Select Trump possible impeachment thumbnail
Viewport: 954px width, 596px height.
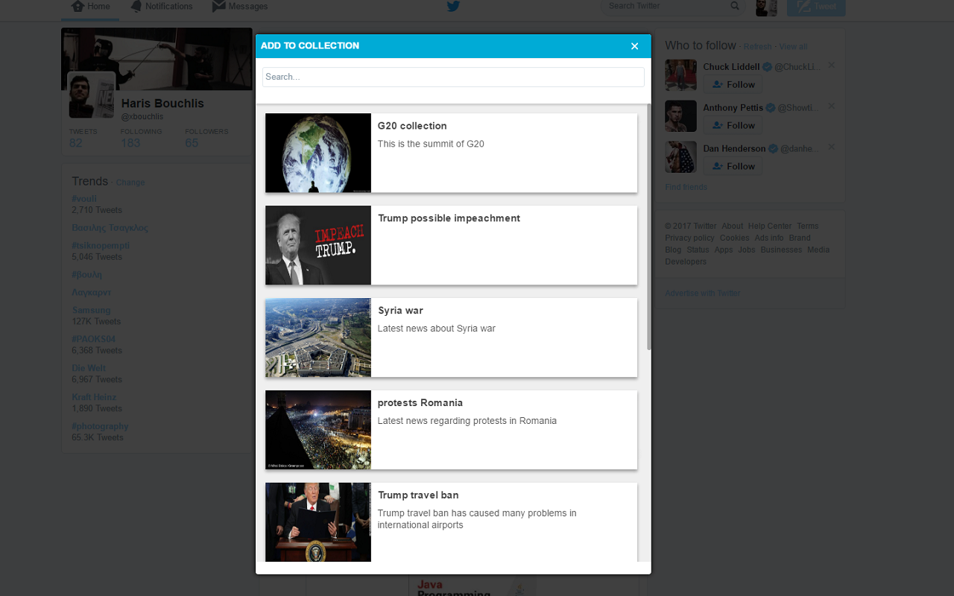pyautogui.click(x=318, y=245)
